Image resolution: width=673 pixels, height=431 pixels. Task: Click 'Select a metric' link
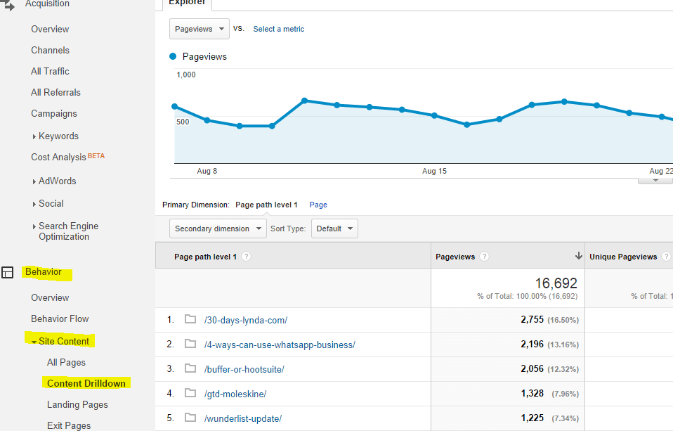tap(279, 29)
